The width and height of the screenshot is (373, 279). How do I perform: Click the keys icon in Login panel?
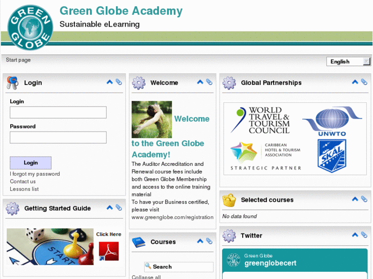12,83
